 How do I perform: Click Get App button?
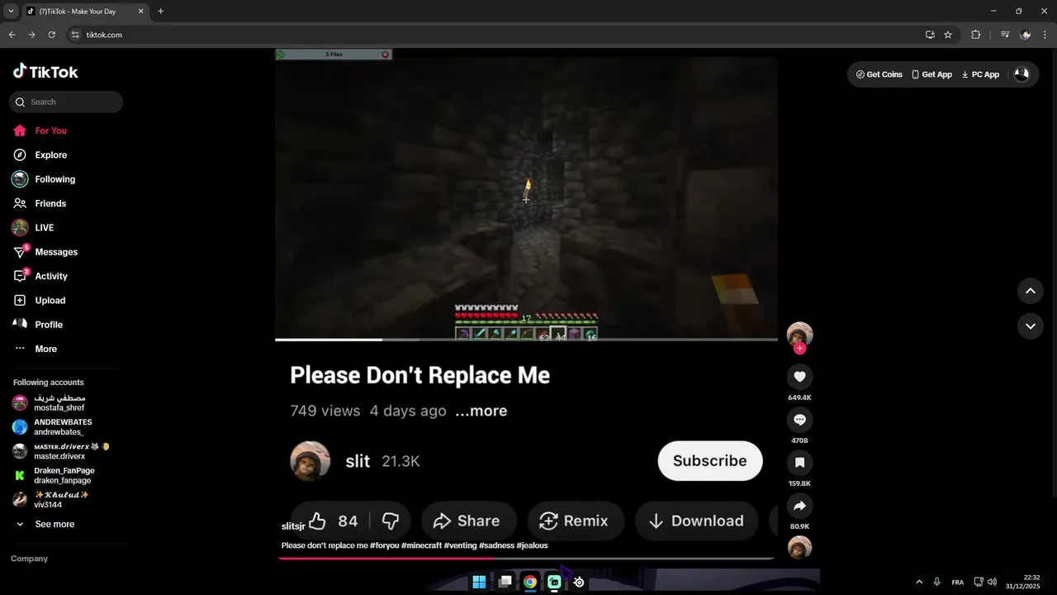click(x=931, y=74)
